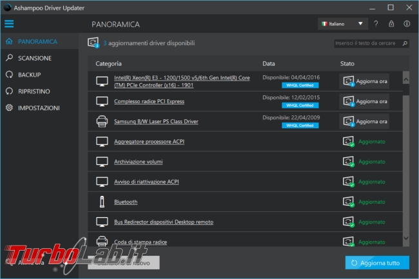Click Aggiornato status for Avviso di riattivazione ACPI
This screenshot has width=419, height=279.
coord(372,182)
